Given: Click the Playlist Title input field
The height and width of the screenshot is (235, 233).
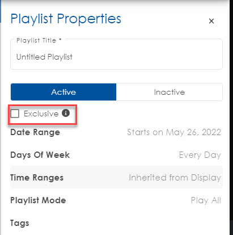Looking at the screenshot, I should coord(116,54).
